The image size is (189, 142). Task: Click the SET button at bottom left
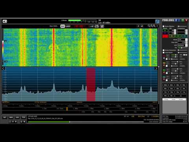click(x=5, y=117)
